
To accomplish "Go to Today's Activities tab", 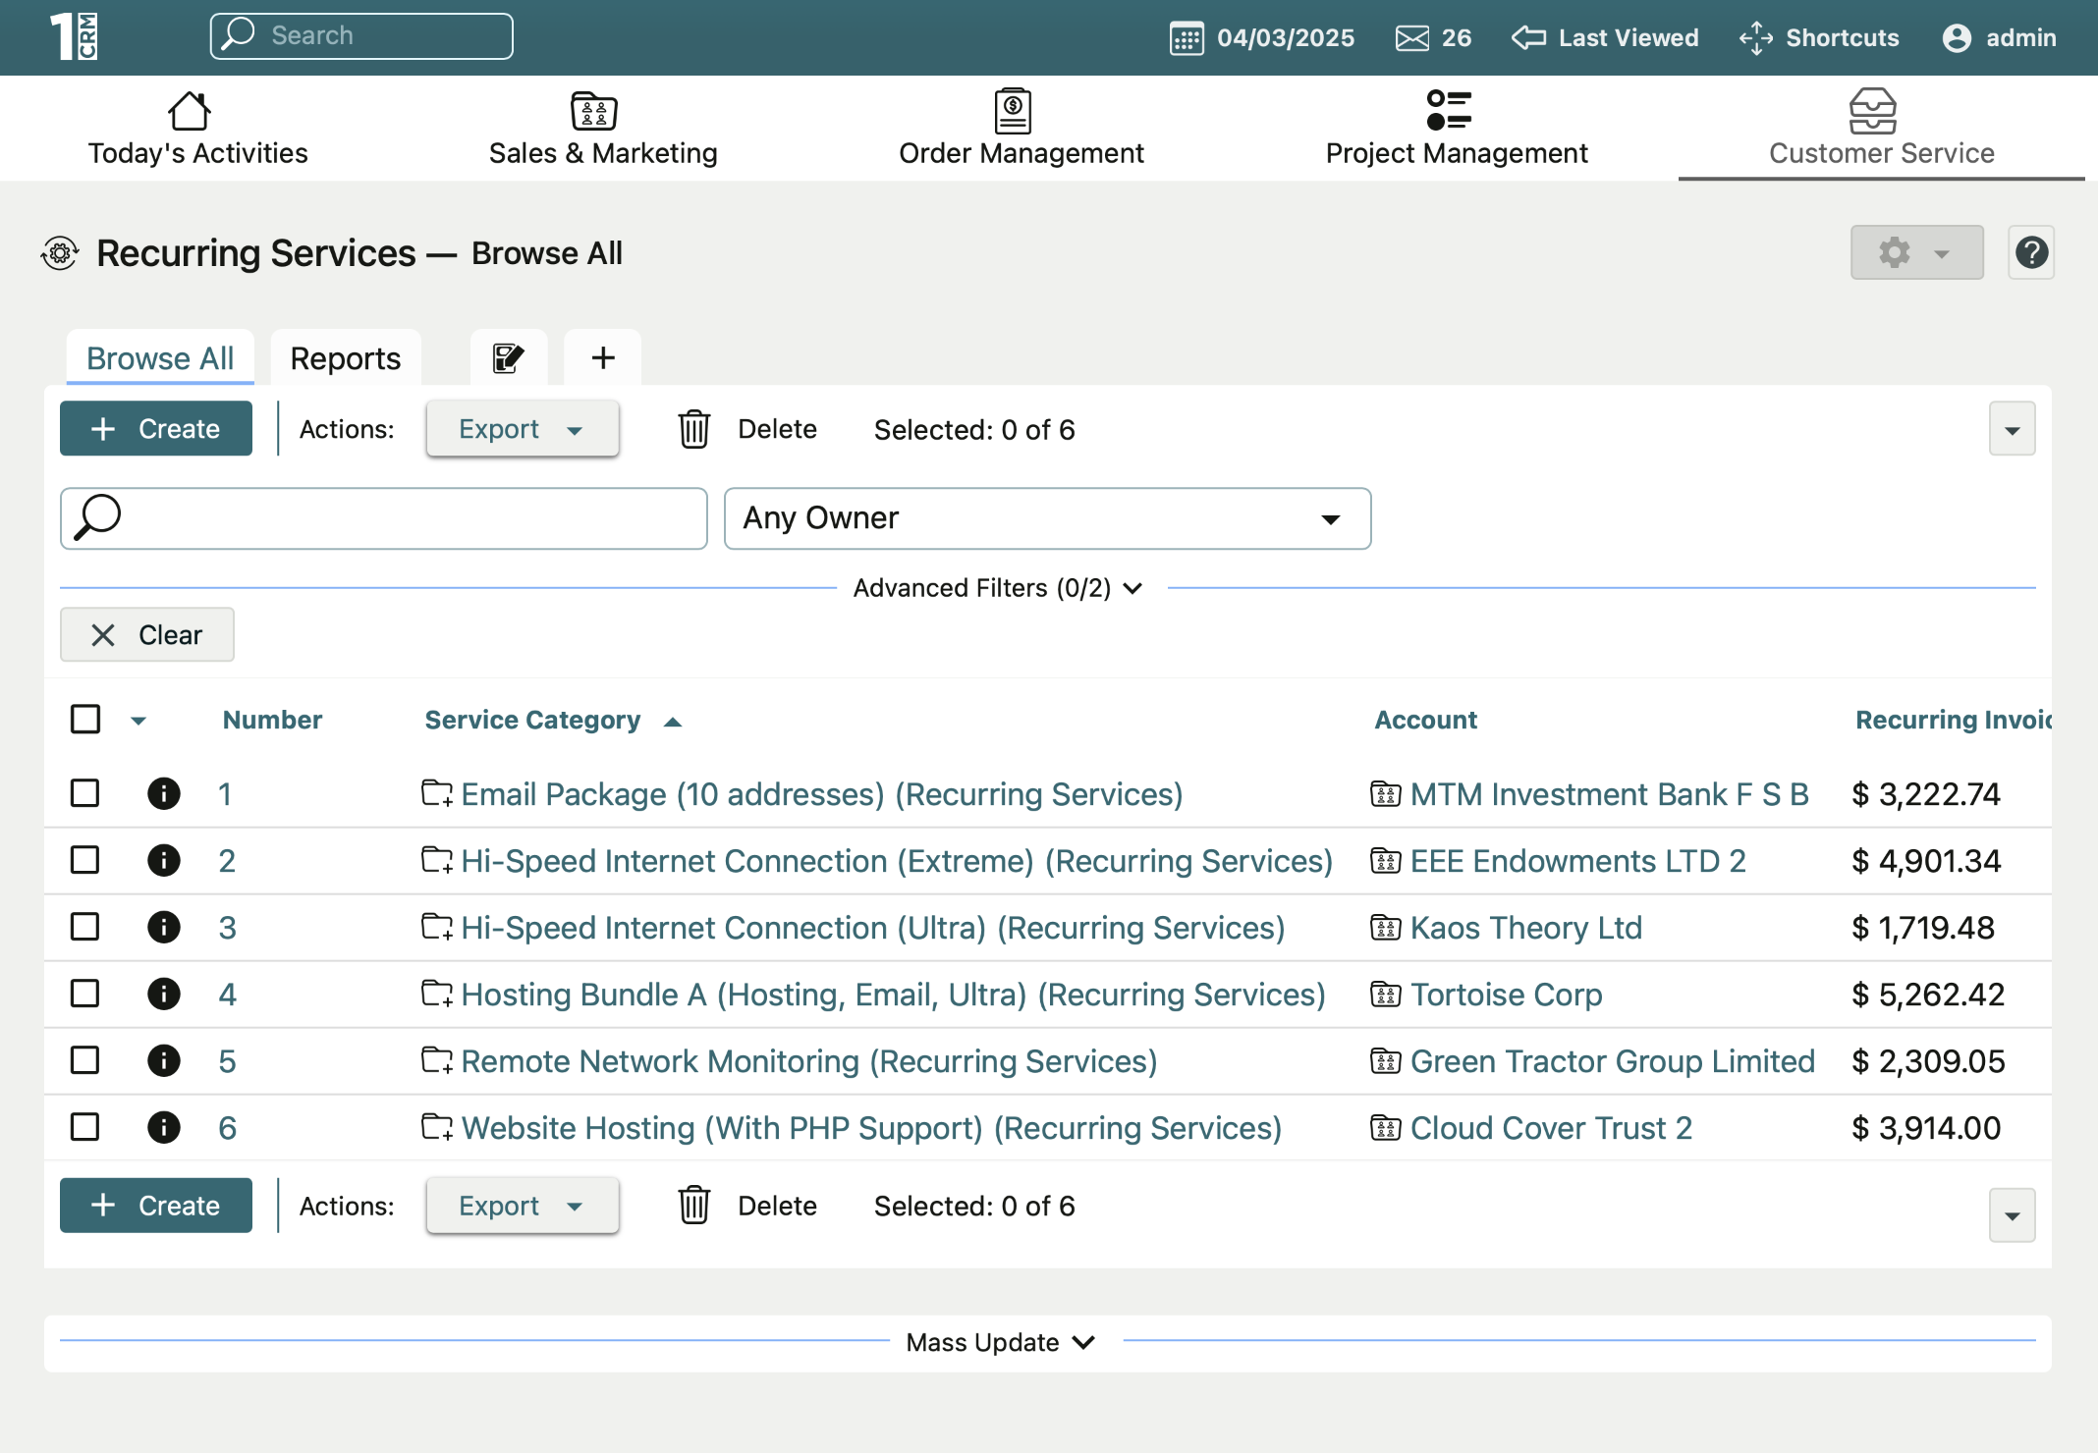I will 197,129.
